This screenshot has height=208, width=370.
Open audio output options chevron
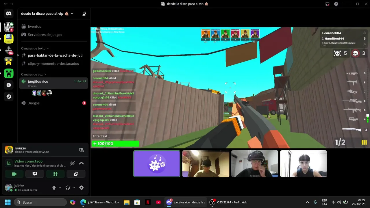74,188
